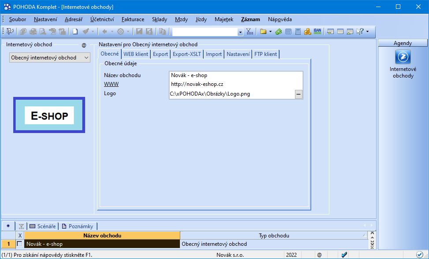Viewport: 429px width, 259px height.
Task: Click the WWW field with http://novak-eshop.cz
Action: tap(236, 85)
